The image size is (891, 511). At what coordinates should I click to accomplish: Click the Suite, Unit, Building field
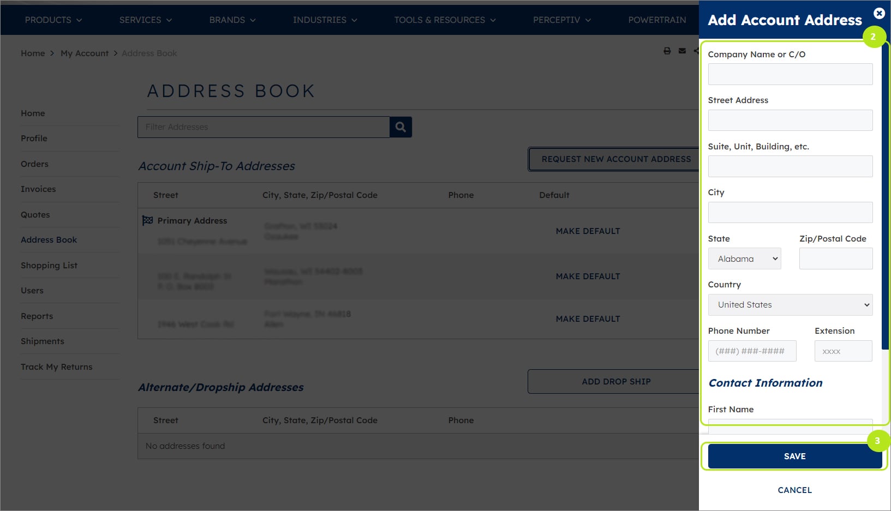click(791, 166)
